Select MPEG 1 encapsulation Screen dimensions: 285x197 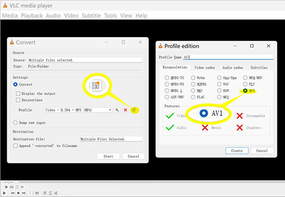(x=167, y=91)
